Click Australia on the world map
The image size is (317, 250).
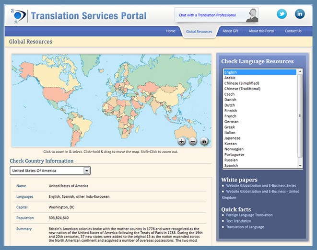click(x=186, y=132)
